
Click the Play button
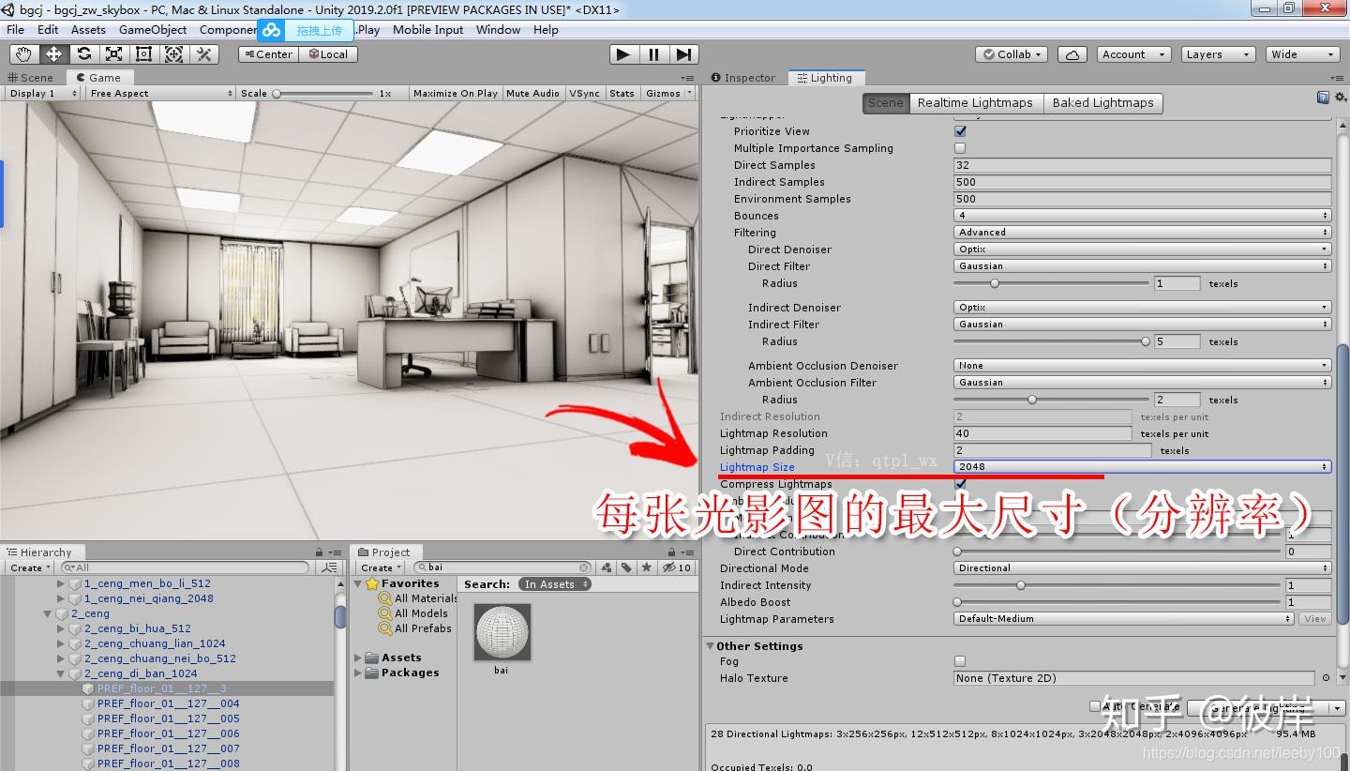623,53
